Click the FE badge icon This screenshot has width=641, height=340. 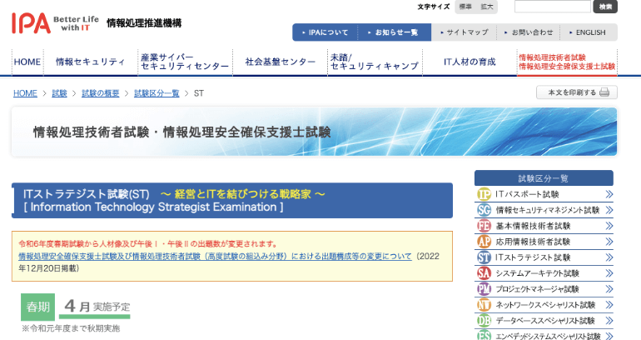(x=484, y=226)
